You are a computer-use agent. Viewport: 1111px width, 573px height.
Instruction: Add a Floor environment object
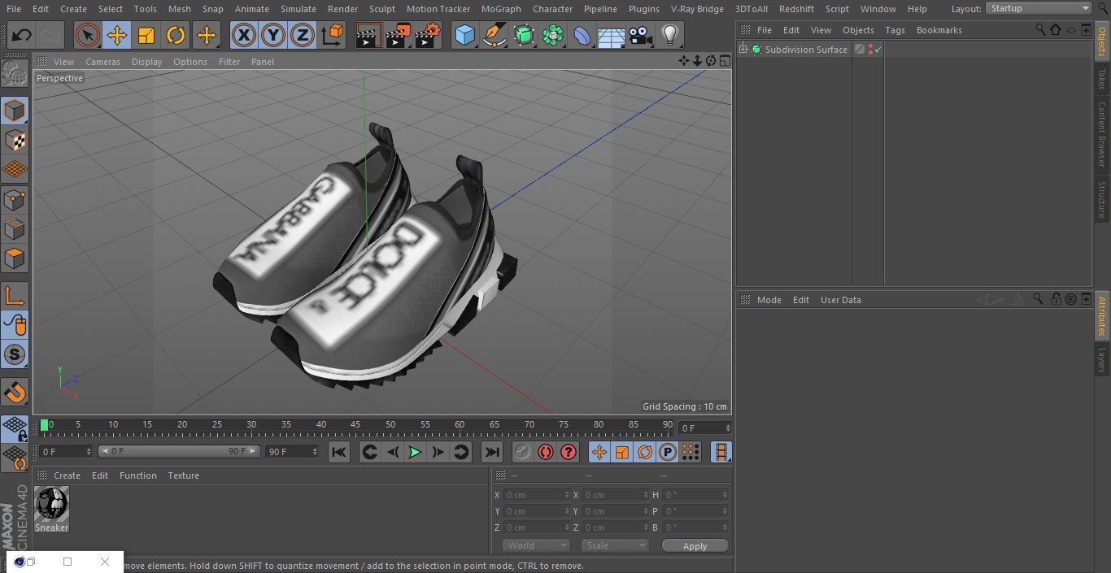(x=611, y=35)
